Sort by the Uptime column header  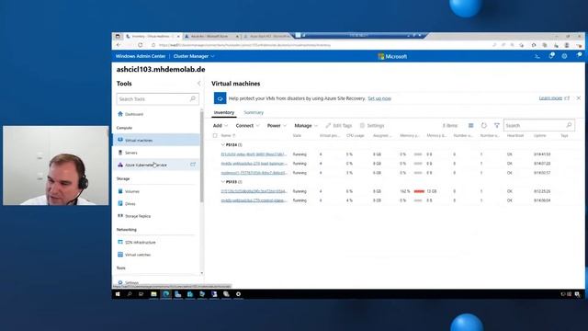[539, 135]
